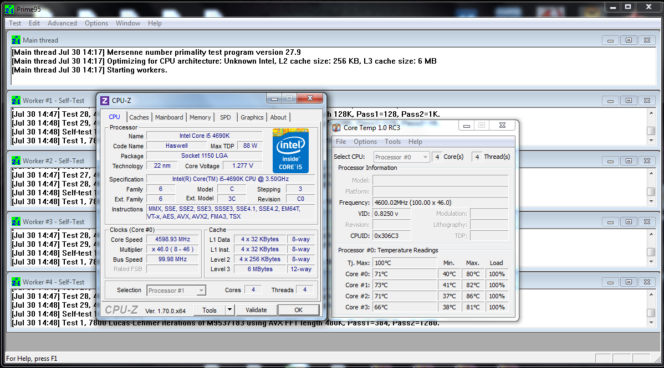Screen dimensions: 664x368
Task: Click the Core #3 temperature reading 66°C
Action: pyautogui.click(x=405, y=307)
